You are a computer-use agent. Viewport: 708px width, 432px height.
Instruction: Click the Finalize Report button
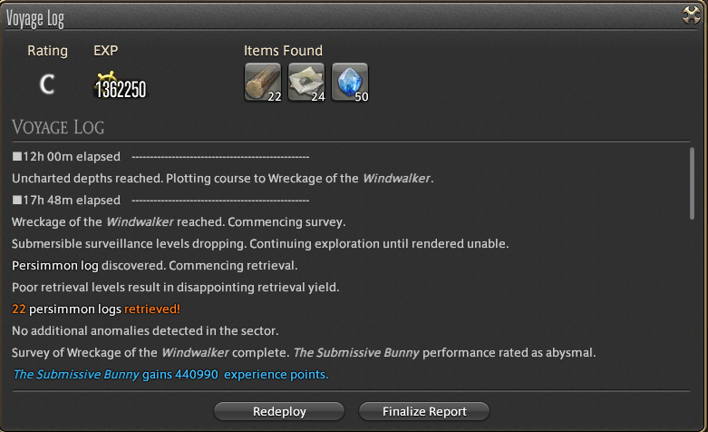pyautogui.click(x=424, y=411)
